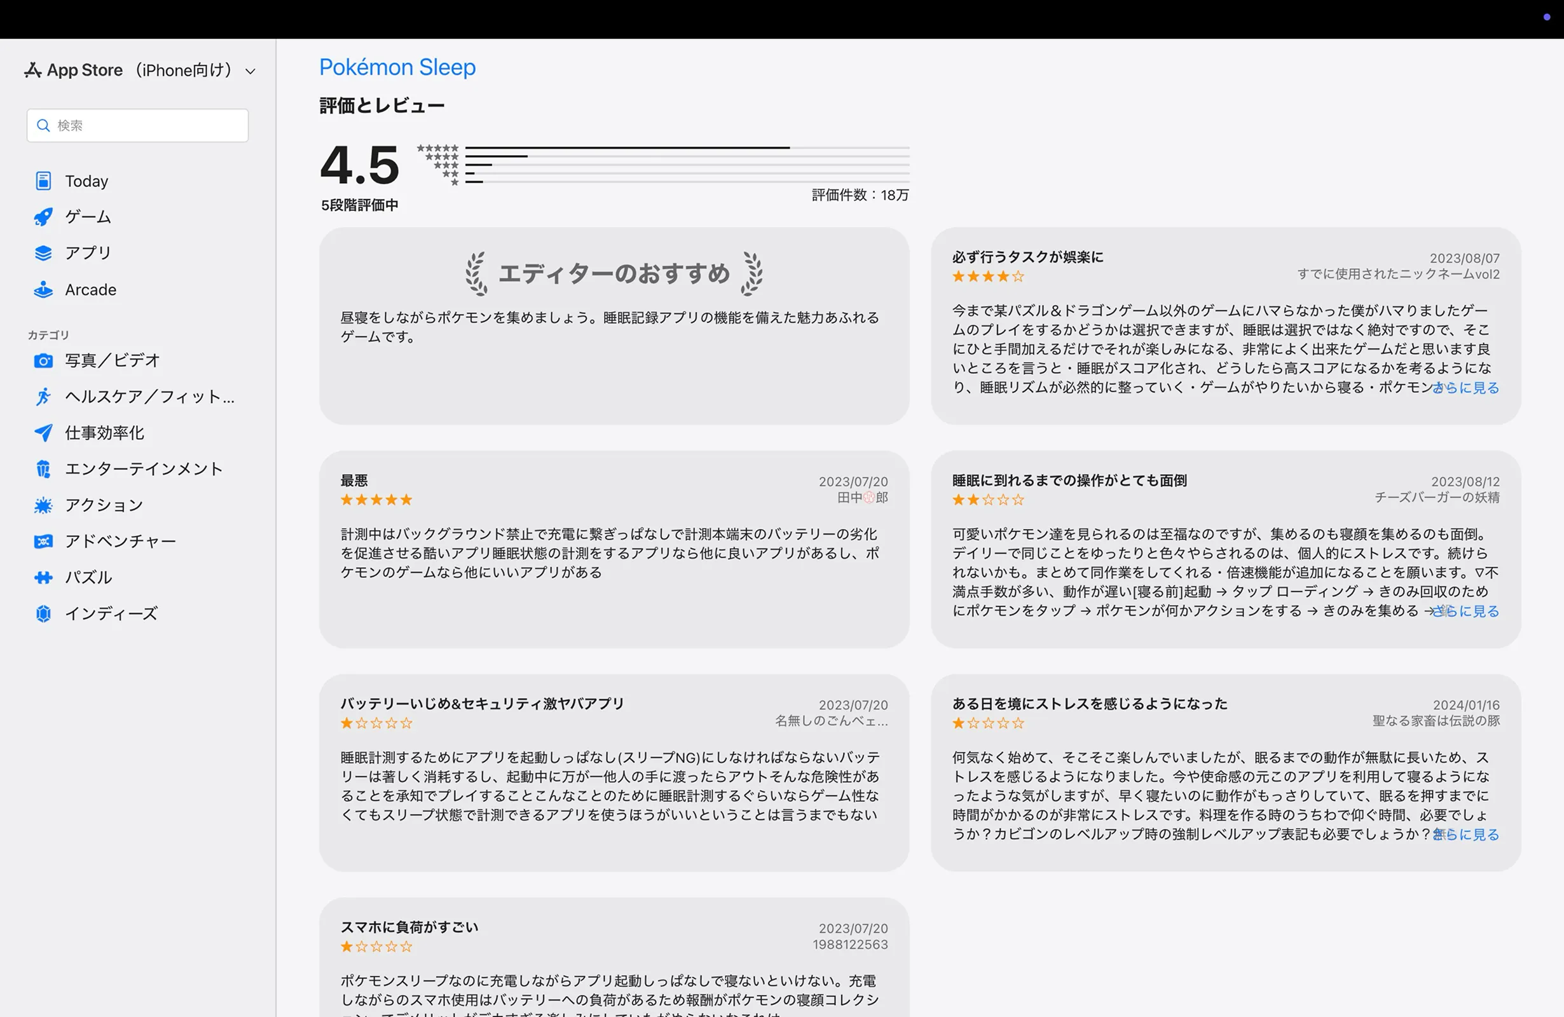
Task: Click reviewer name すでに使用されたニックネームvol2
Action: 1399,274
